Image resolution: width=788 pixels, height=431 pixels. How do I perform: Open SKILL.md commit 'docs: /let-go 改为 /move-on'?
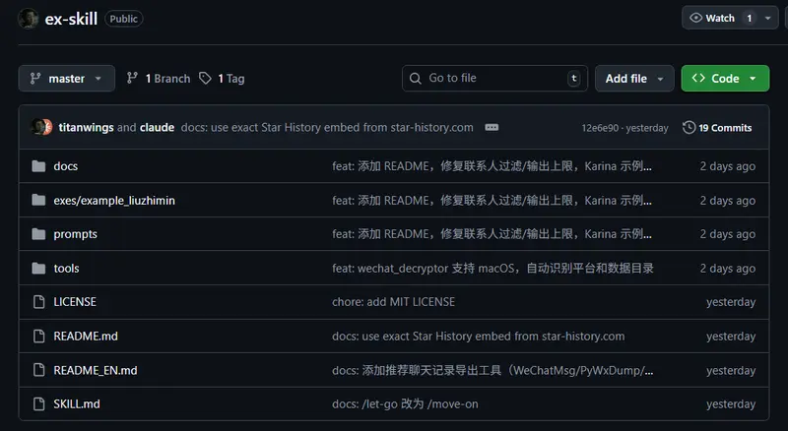[x=405, y=403]
